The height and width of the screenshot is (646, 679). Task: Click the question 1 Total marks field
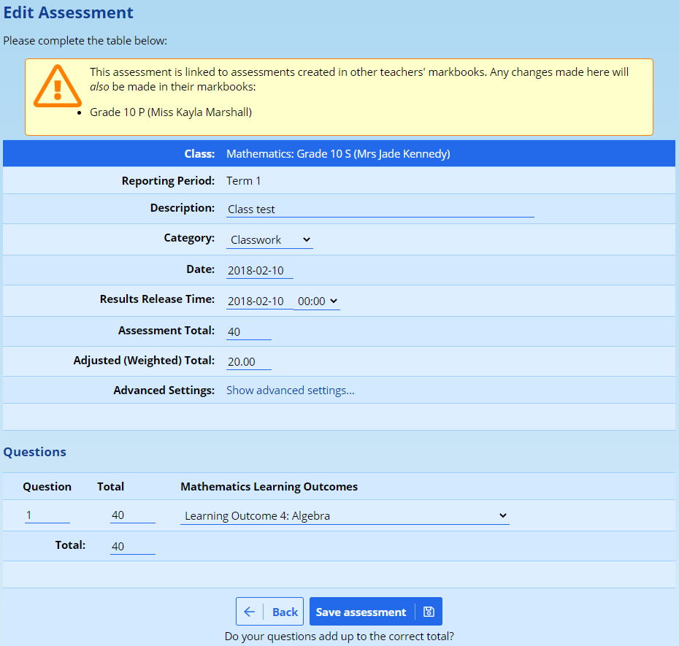click(132, 515)
